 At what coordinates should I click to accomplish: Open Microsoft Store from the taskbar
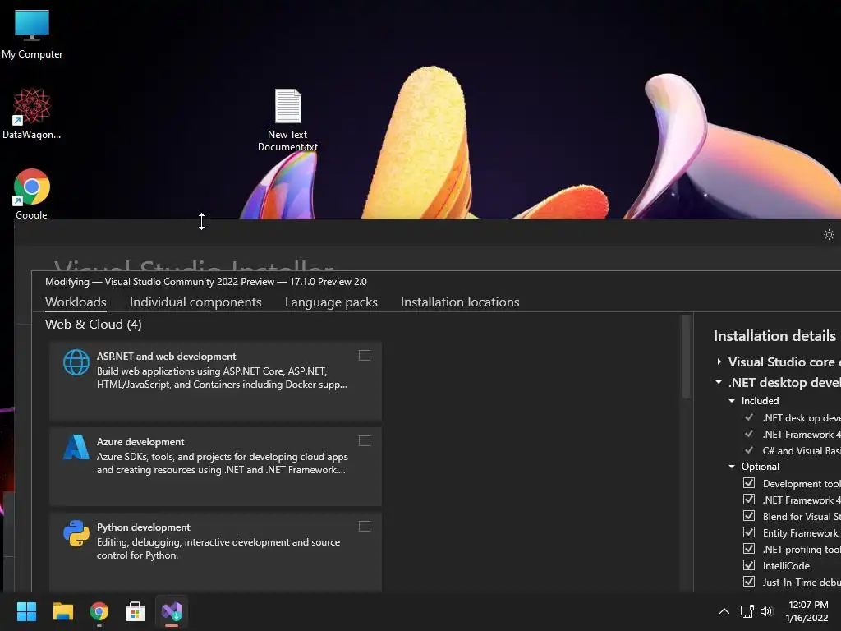(x=136, y=611)
